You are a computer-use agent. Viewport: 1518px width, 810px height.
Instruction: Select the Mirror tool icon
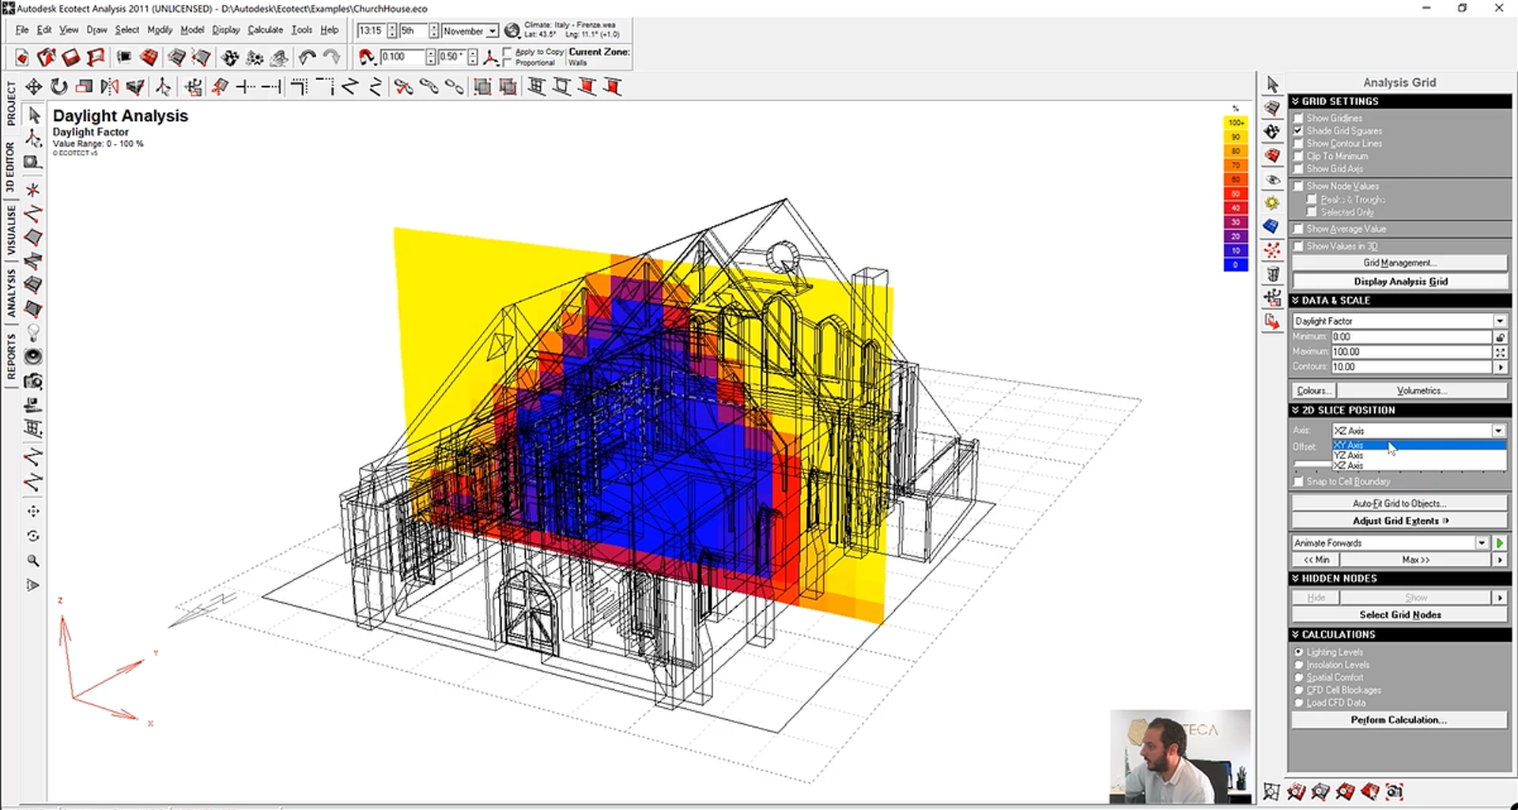click(110, 87)
